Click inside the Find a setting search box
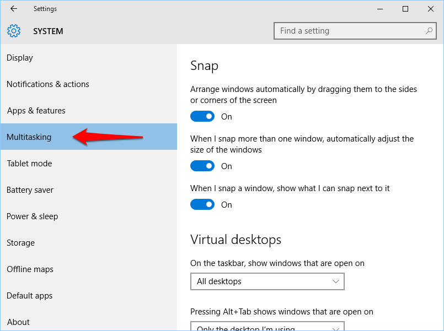444x331 pixels. (347, 31)
